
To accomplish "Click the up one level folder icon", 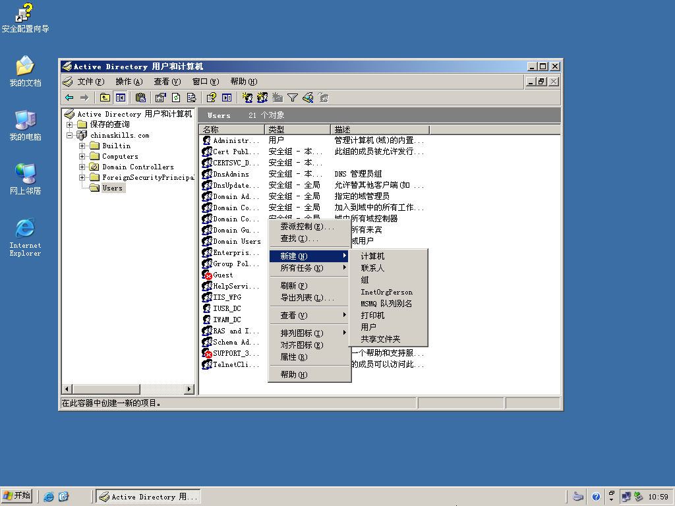I will click(x=105, y=98).
